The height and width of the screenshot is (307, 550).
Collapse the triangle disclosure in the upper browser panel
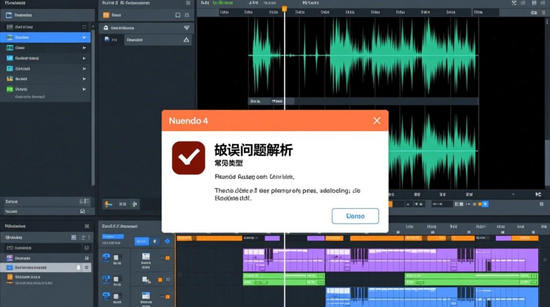pyautogui.click(x=187, y=40)
